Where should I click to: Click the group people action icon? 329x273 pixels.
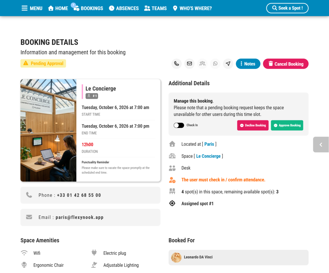(x=202, y=64)
